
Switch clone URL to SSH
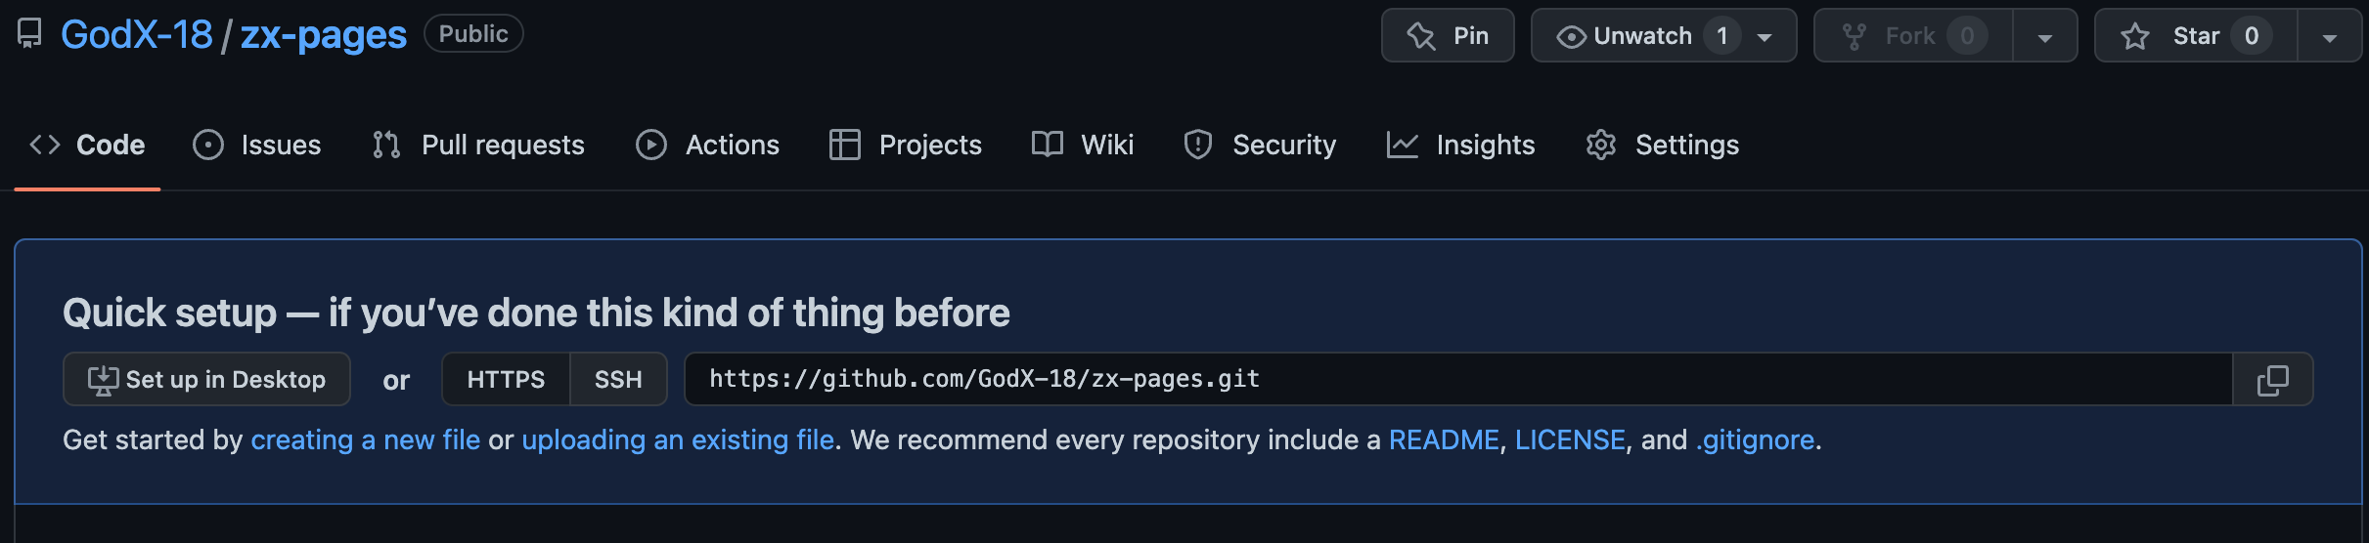pos(618,379)
